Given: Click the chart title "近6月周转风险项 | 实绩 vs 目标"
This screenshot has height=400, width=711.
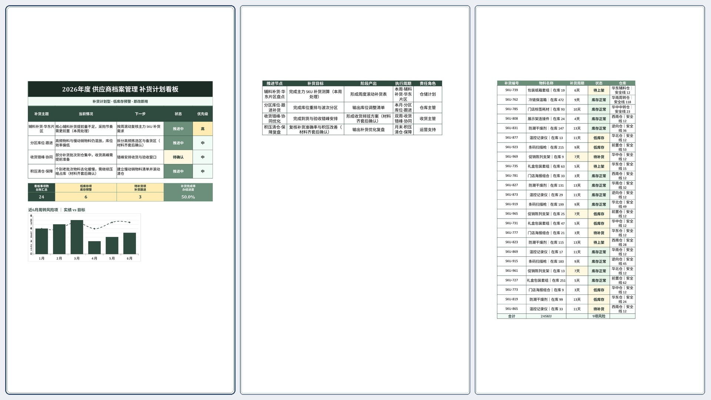Looking at the screenshot, I should click(57, 210).
